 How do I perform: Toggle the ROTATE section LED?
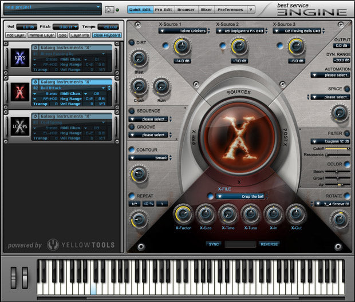click(346, 196)
